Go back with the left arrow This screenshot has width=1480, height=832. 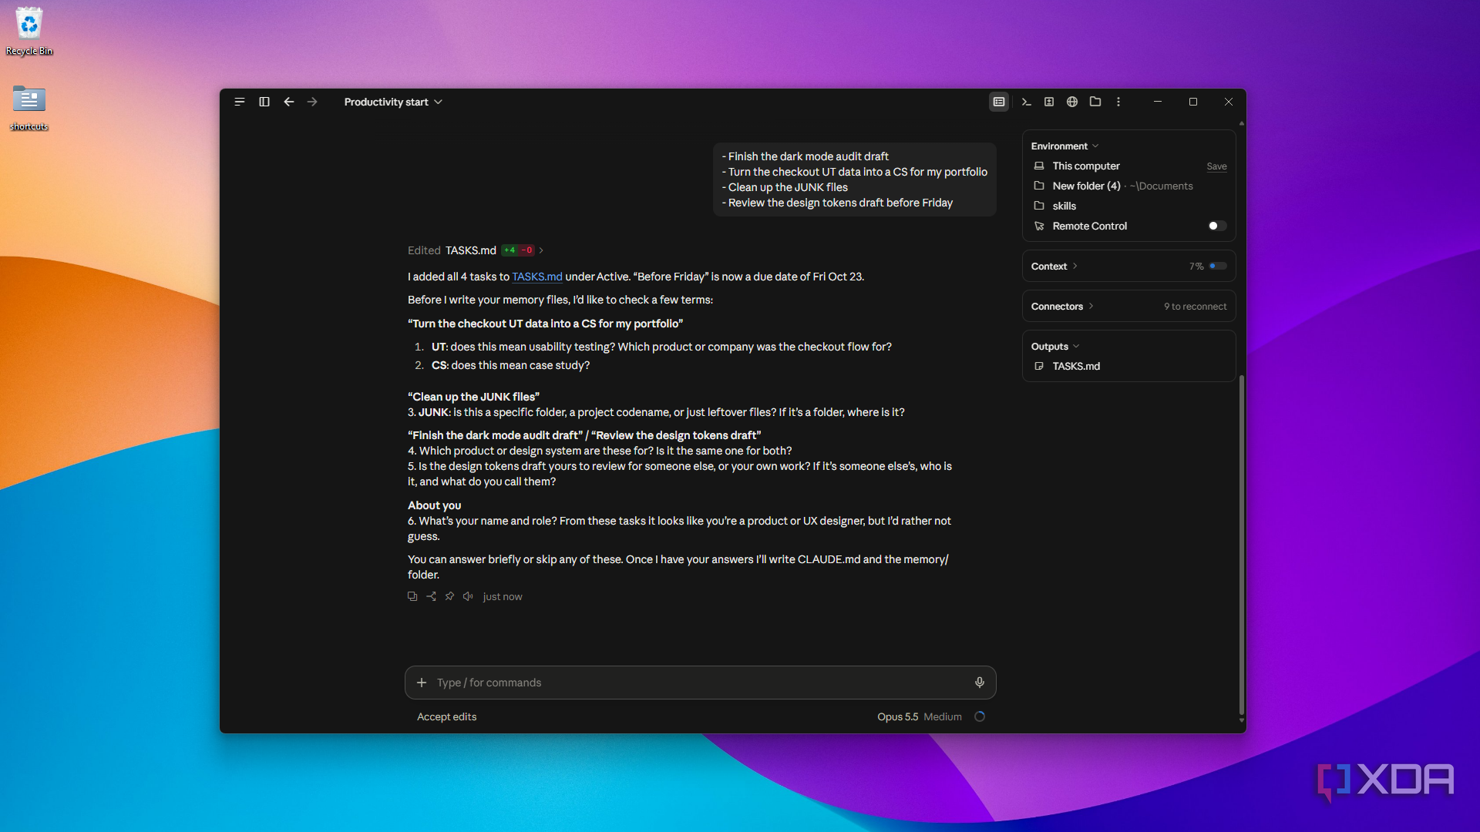(289, 102)
